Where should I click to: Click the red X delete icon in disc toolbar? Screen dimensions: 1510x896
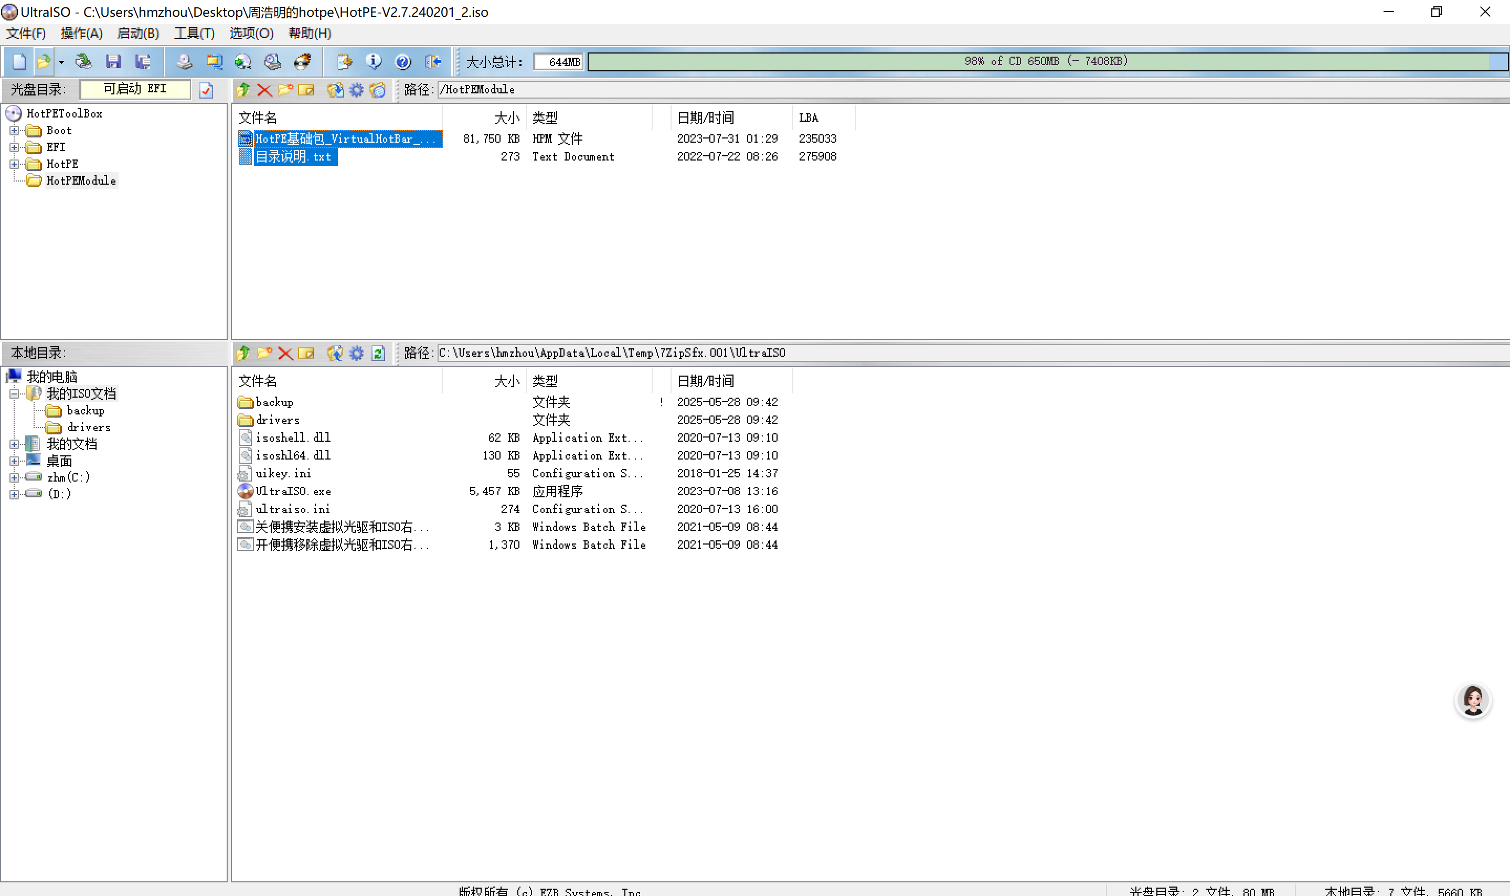point(264,90)
